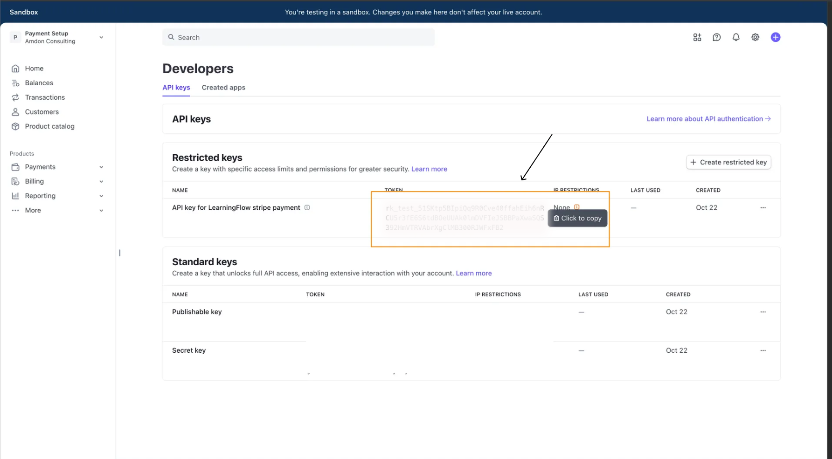The image size is (832, 459).
Task: Select the Balances icon in the sidebar
Action: pos(16,82)
